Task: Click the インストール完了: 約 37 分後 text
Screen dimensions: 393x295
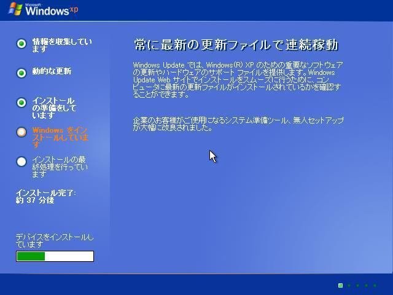Action: (x=45, y=197)
